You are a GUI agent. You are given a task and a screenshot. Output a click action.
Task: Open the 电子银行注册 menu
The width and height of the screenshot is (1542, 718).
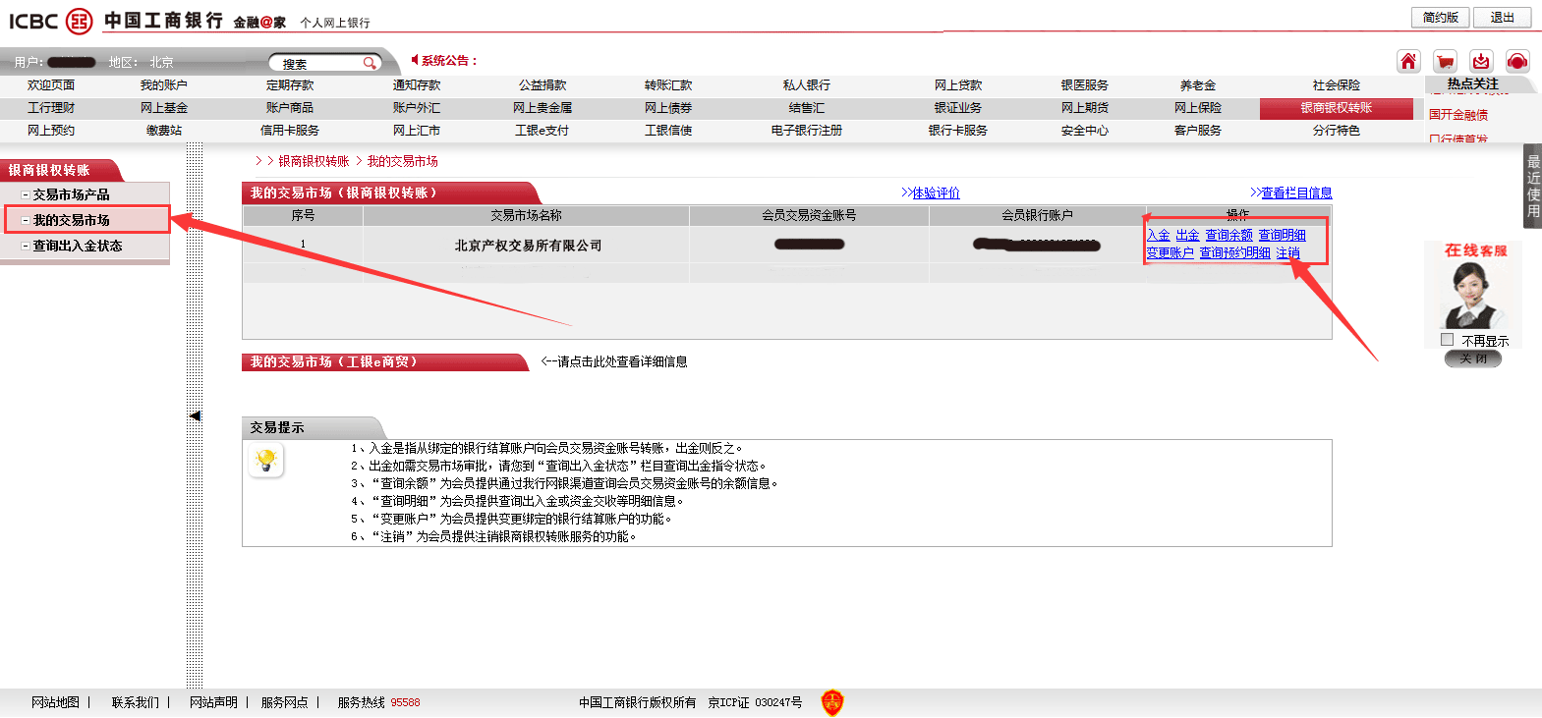click(x=807, y=131)
